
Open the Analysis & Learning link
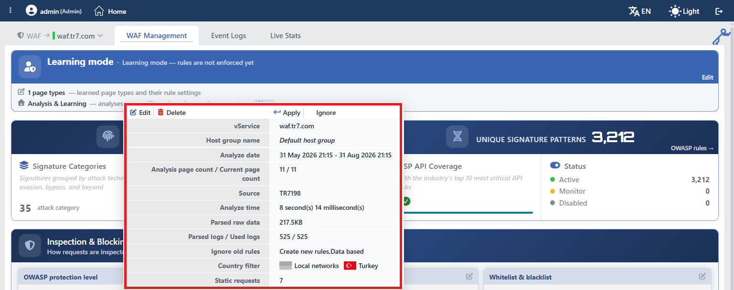coord(57,104)
